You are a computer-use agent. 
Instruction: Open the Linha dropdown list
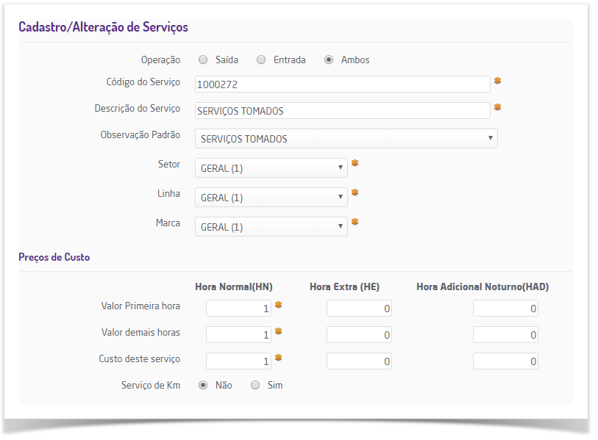click(271, 198)
